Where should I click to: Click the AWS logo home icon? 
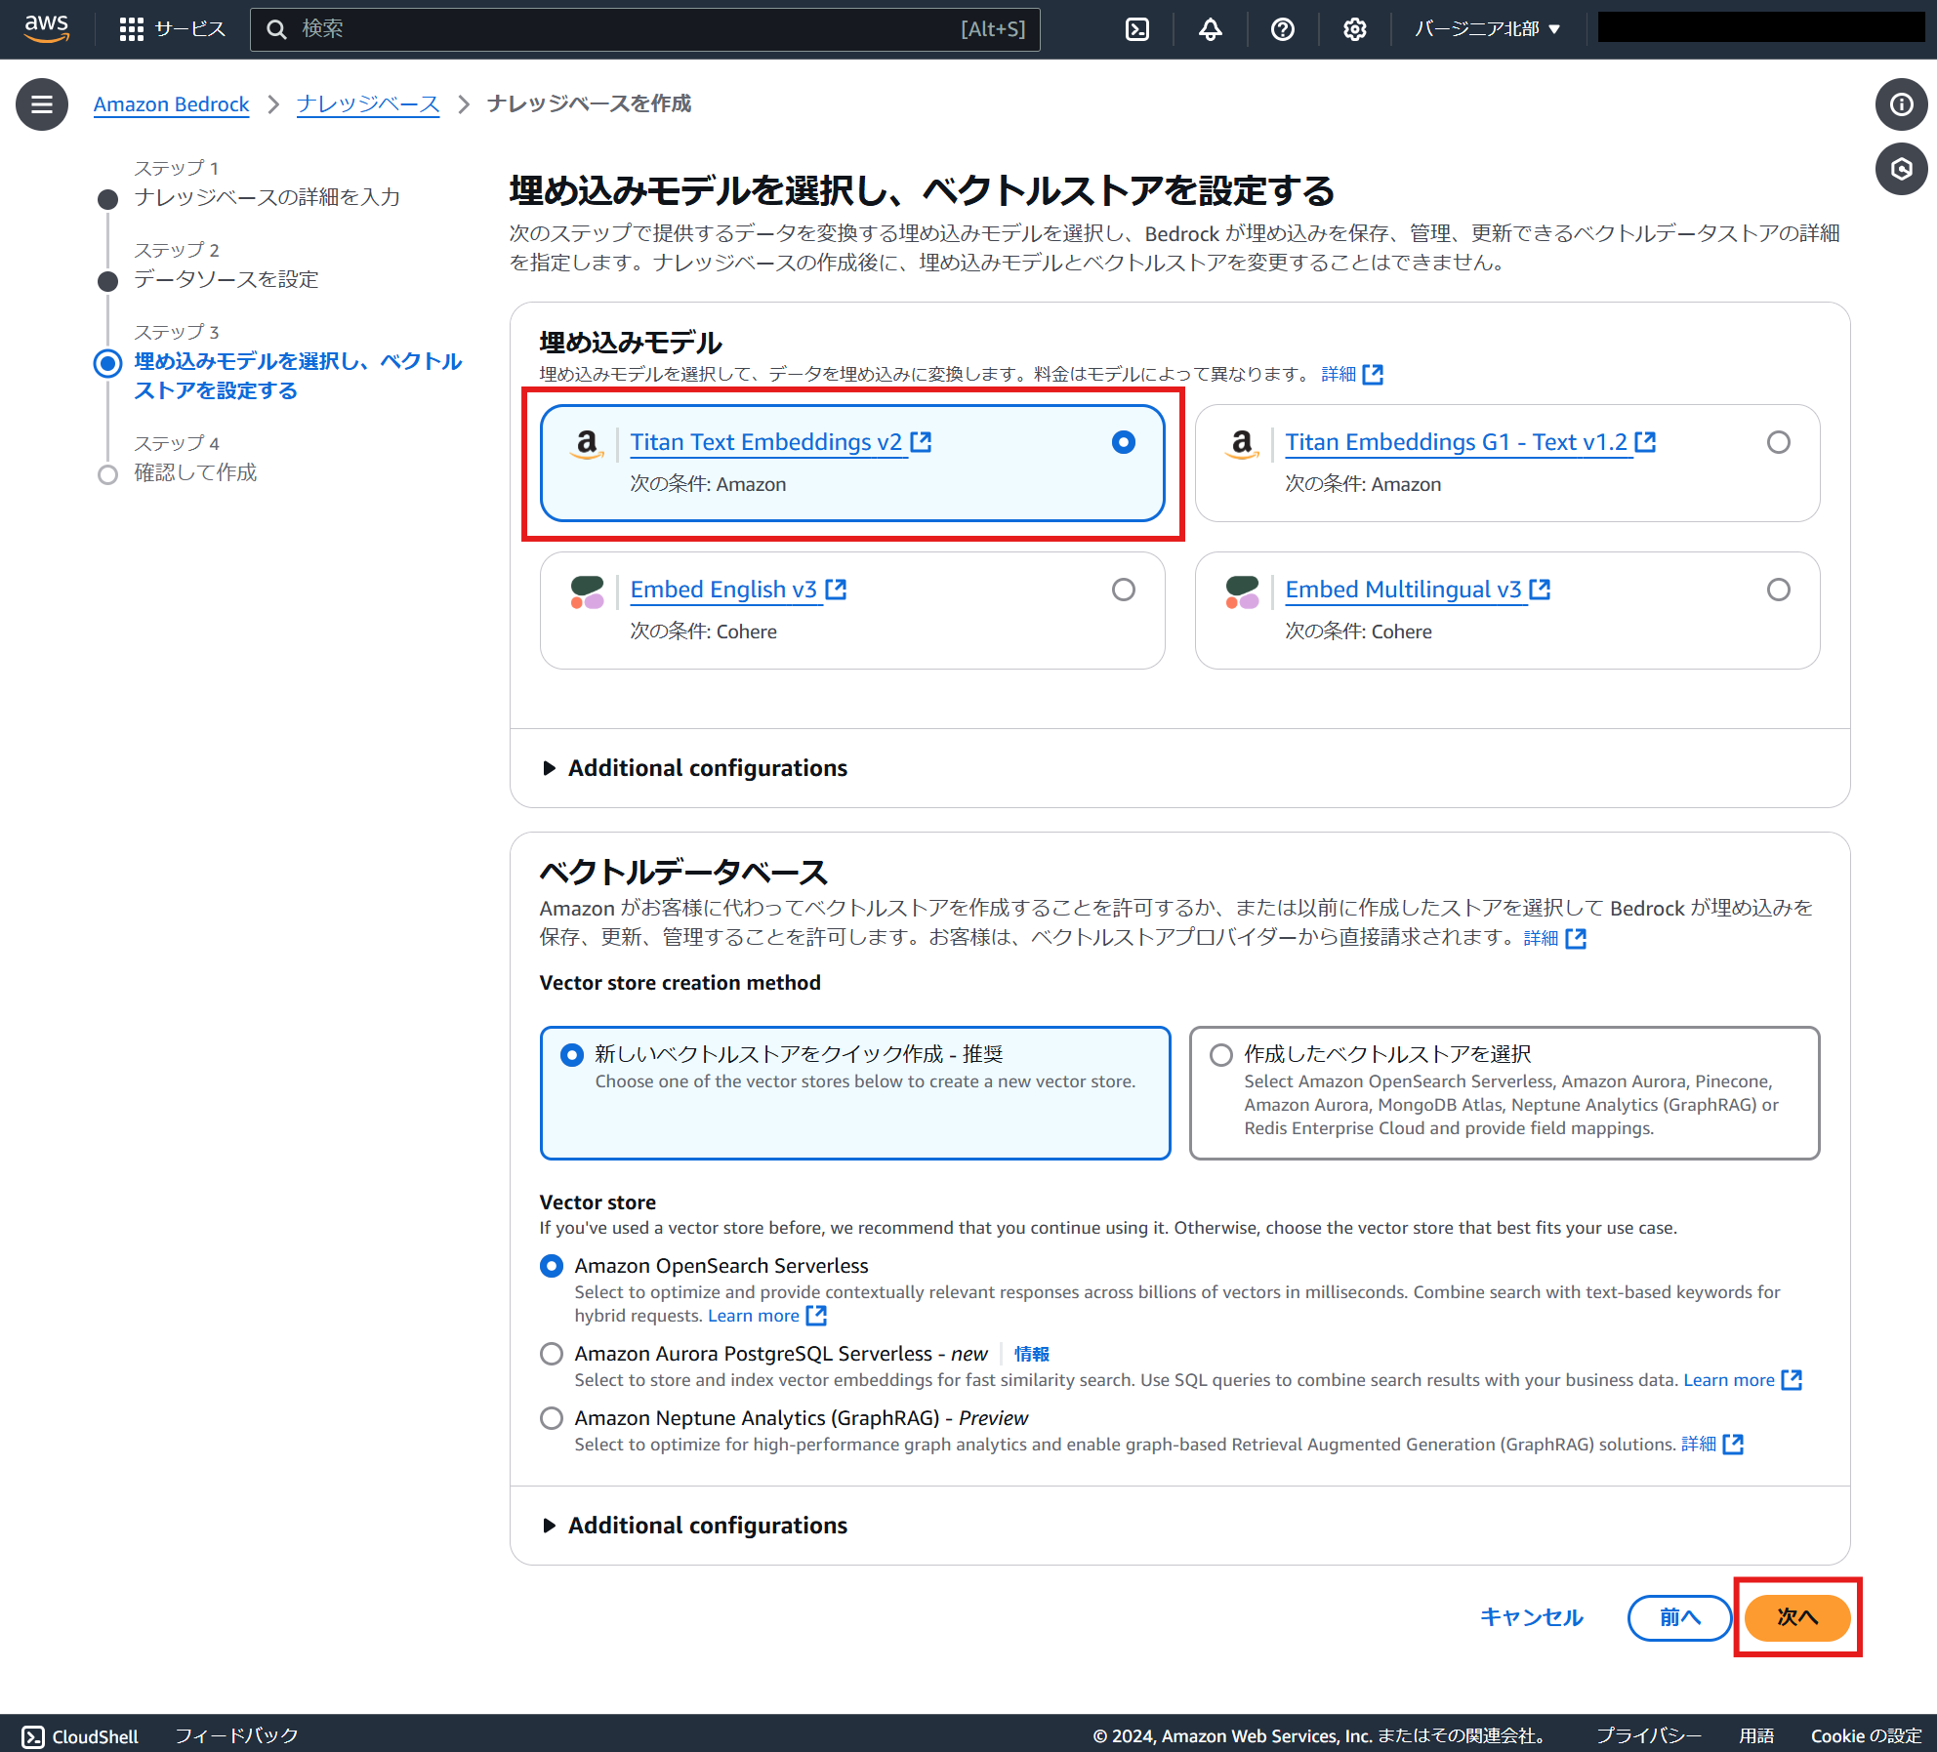[47, 28]
